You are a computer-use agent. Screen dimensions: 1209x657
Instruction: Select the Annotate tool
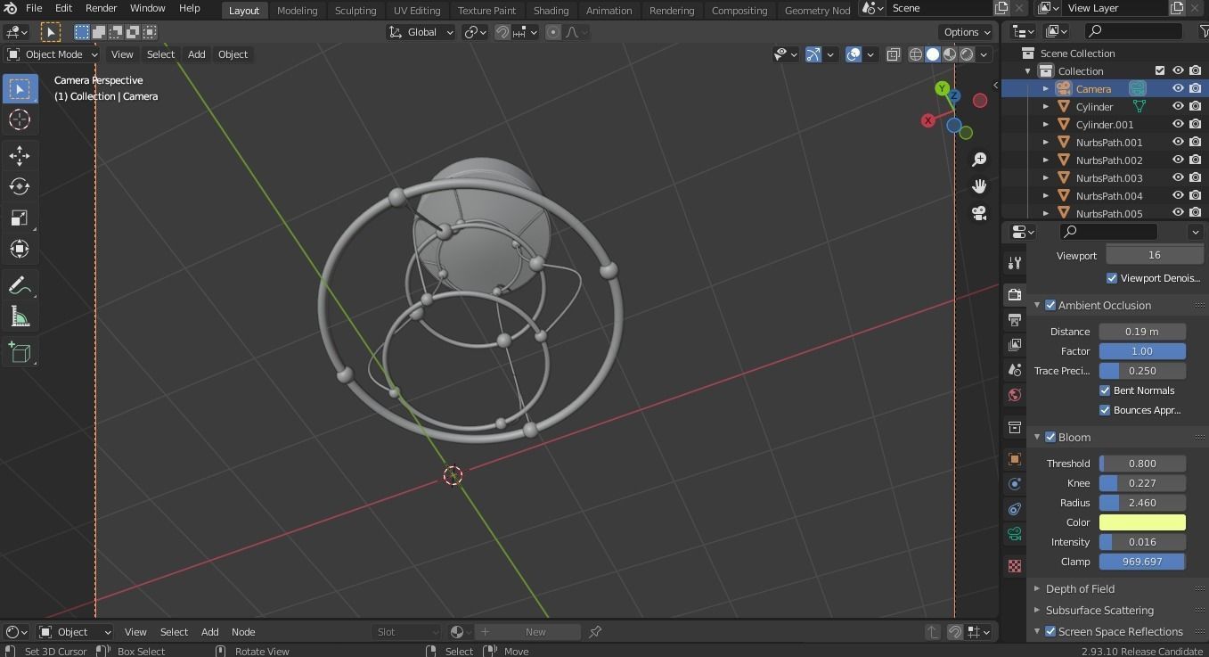[x=20, y=286]
